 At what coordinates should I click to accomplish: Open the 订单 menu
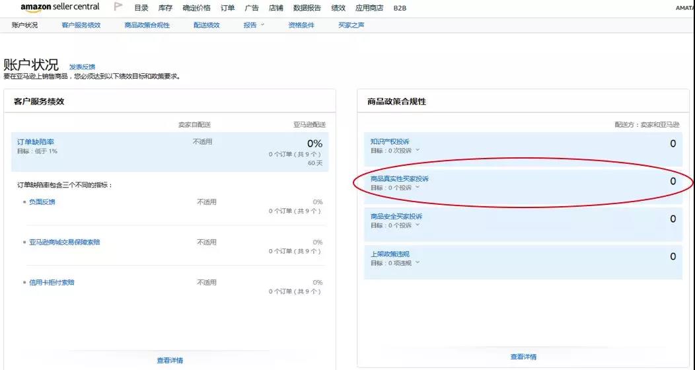coord(228,8)
